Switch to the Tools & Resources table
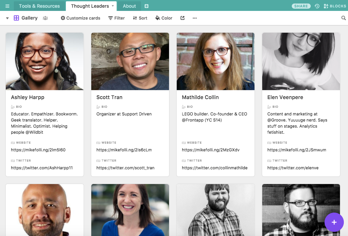Image resolution: width=348 pixels, height=236 pixels. (40, 6)
